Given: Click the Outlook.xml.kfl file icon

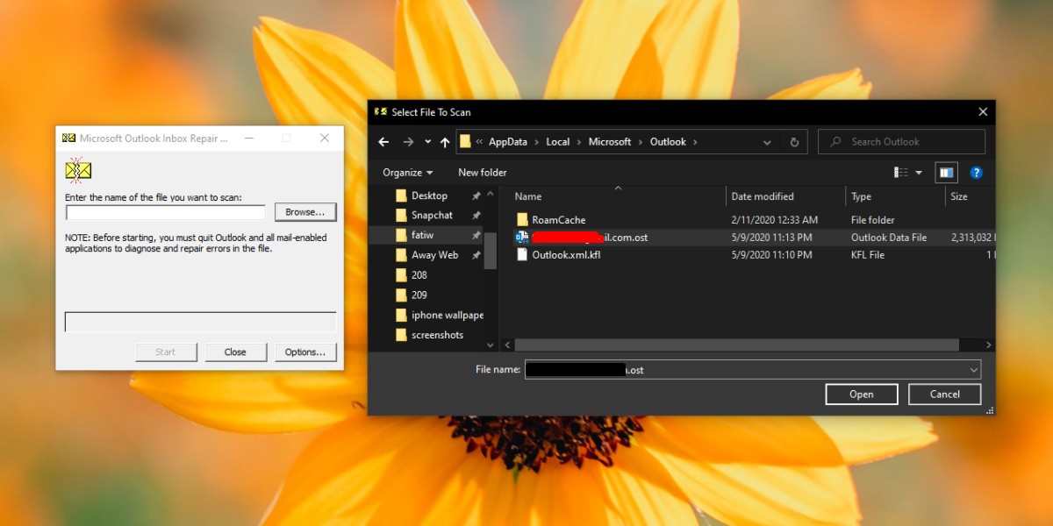Looking at the screenshot, I should pyautogui.click(x=521, y=255).
